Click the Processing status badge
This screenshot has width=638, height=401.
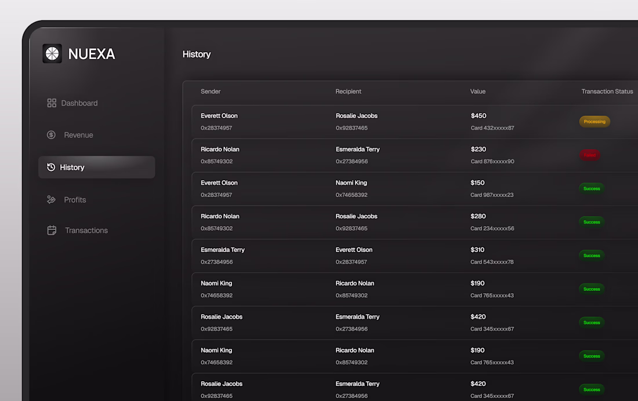(594, 122)
